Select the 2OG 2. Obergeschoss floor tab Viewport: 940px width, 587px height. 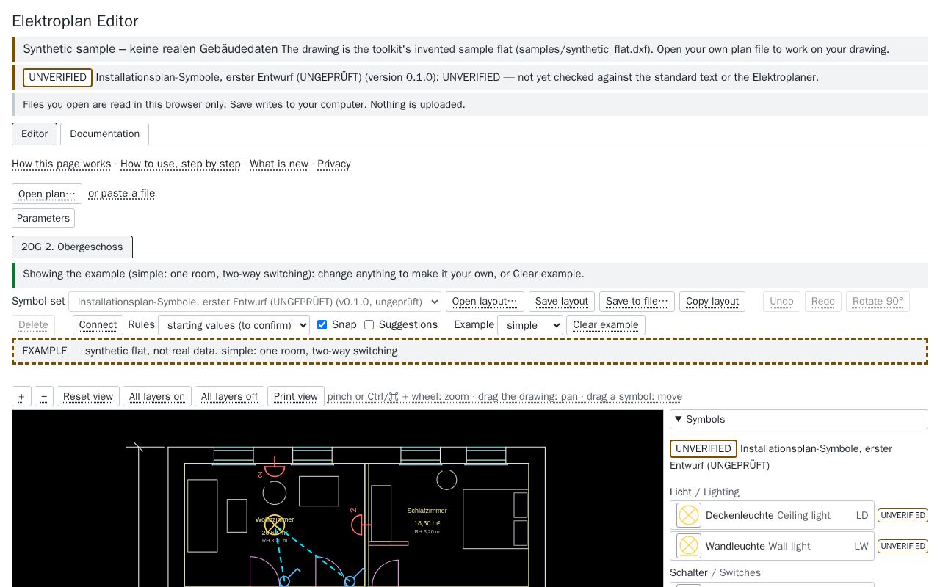tap(72, 247)
